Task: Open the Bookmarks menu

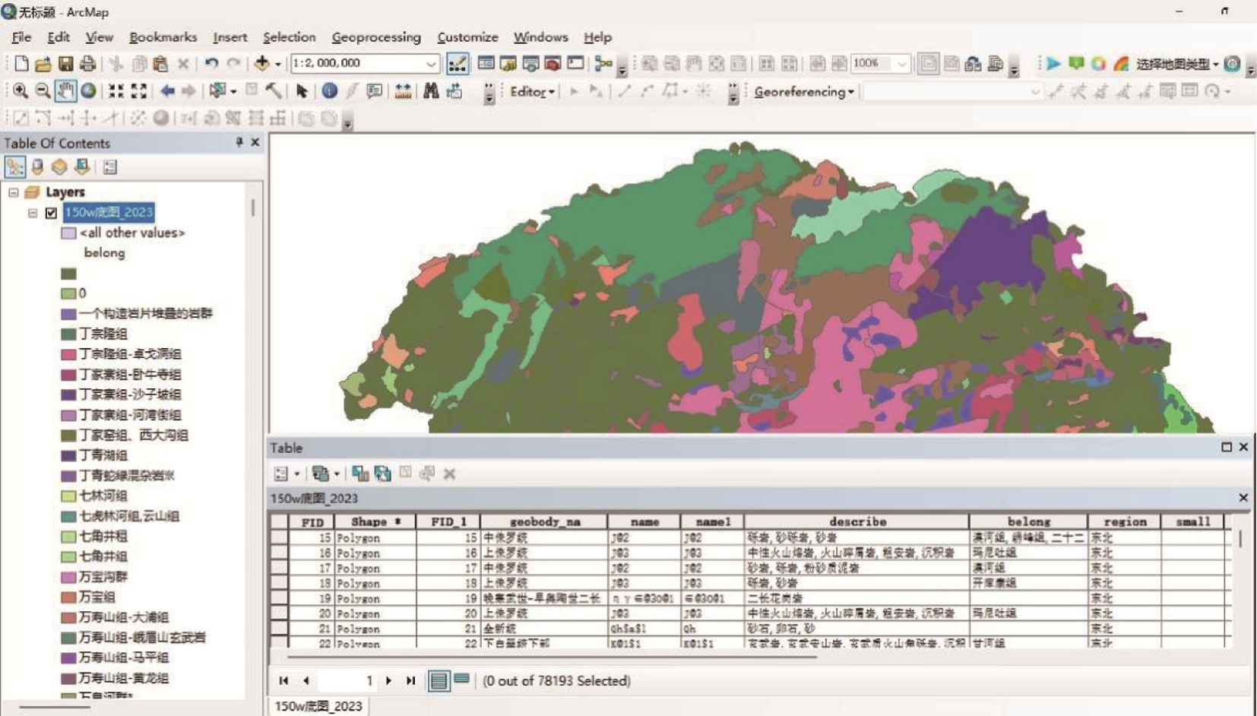Action: (163, 37)
